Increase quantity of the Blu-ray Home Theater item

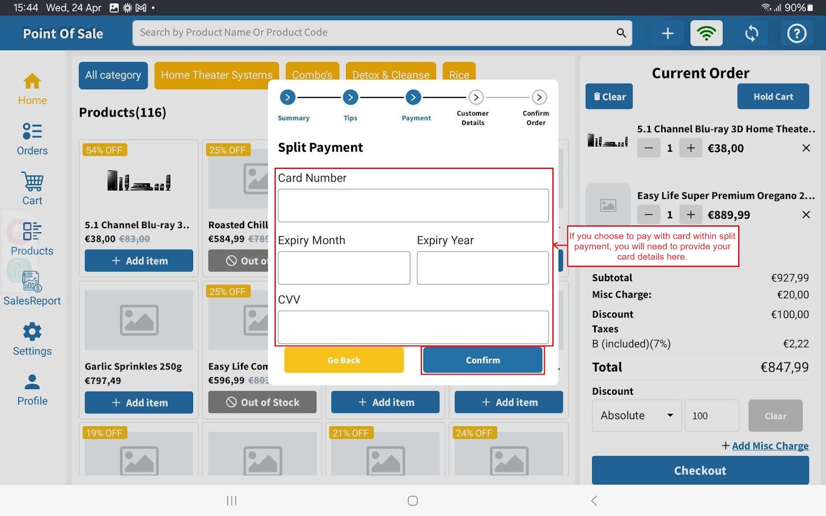click(x=690, y=148)
